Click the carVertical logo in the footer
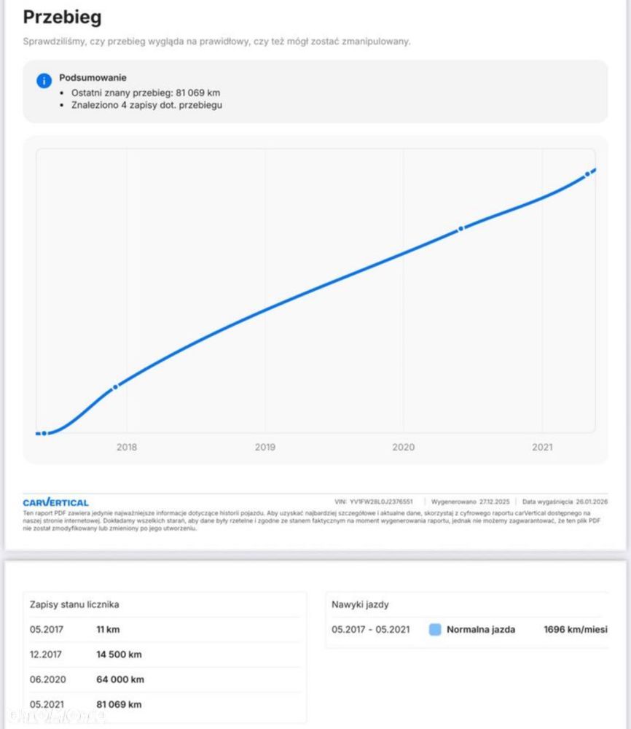Image resolution: width=631 pixels, height=729 pixels. point(55,502)
